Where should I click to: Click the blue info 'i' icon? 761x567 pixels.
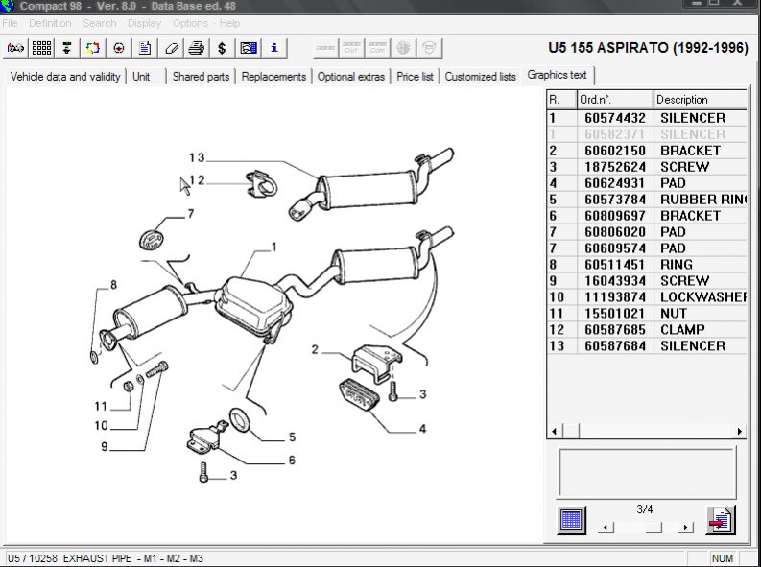click(273, 47)
